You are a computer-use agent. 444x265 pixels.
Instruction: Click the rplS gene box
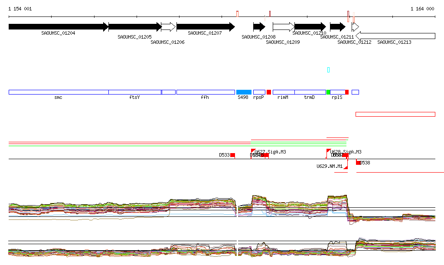tap(337, 92)
